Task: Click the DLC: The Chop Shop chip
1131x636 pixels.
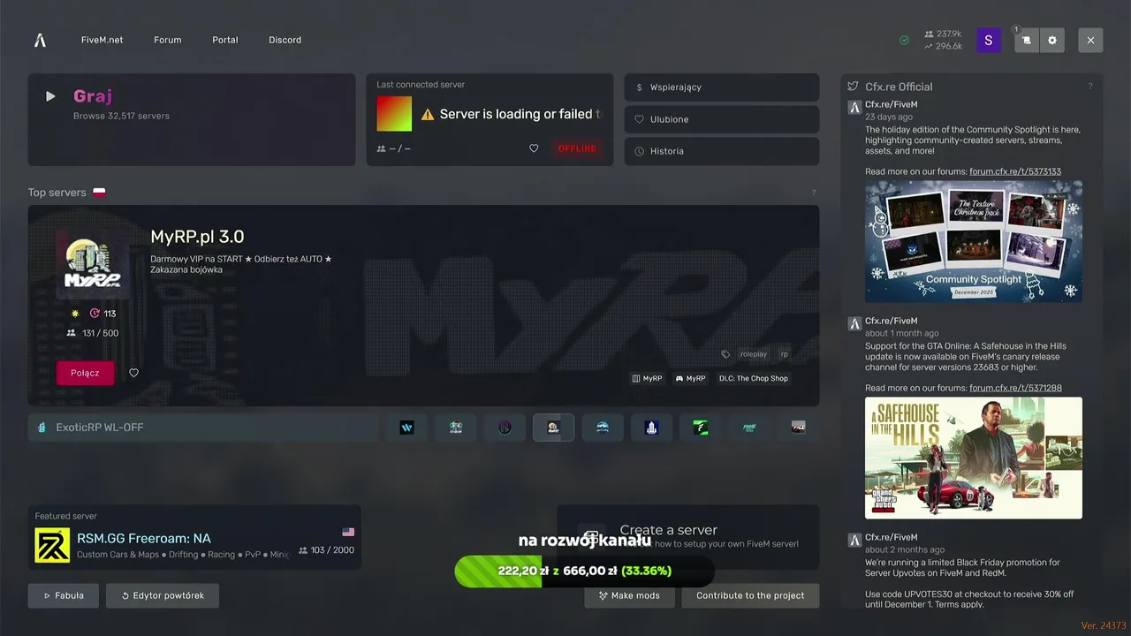Action: (754, 378)
